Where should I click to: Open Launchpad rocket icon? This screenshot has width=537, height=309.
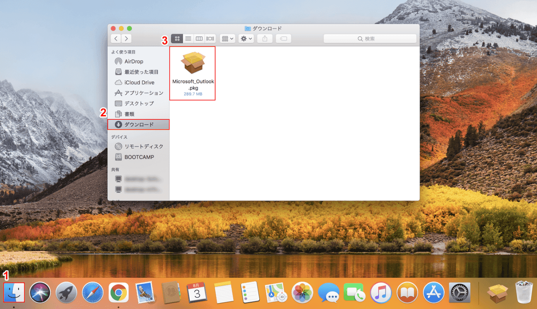point(66,292)
